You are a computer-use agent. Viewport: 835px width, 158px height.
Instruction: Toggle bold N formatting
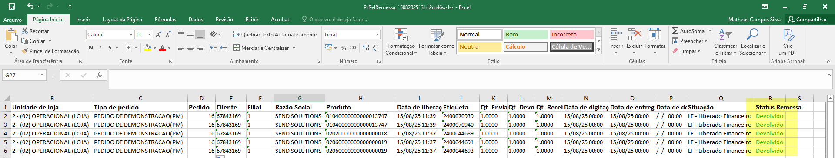[x=91, y=48]
